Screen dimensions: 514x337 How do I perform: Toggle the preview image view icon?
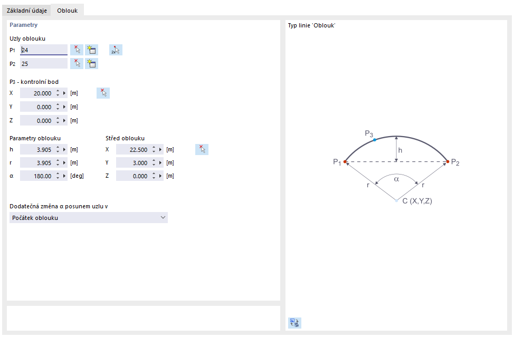pos(294,323)
